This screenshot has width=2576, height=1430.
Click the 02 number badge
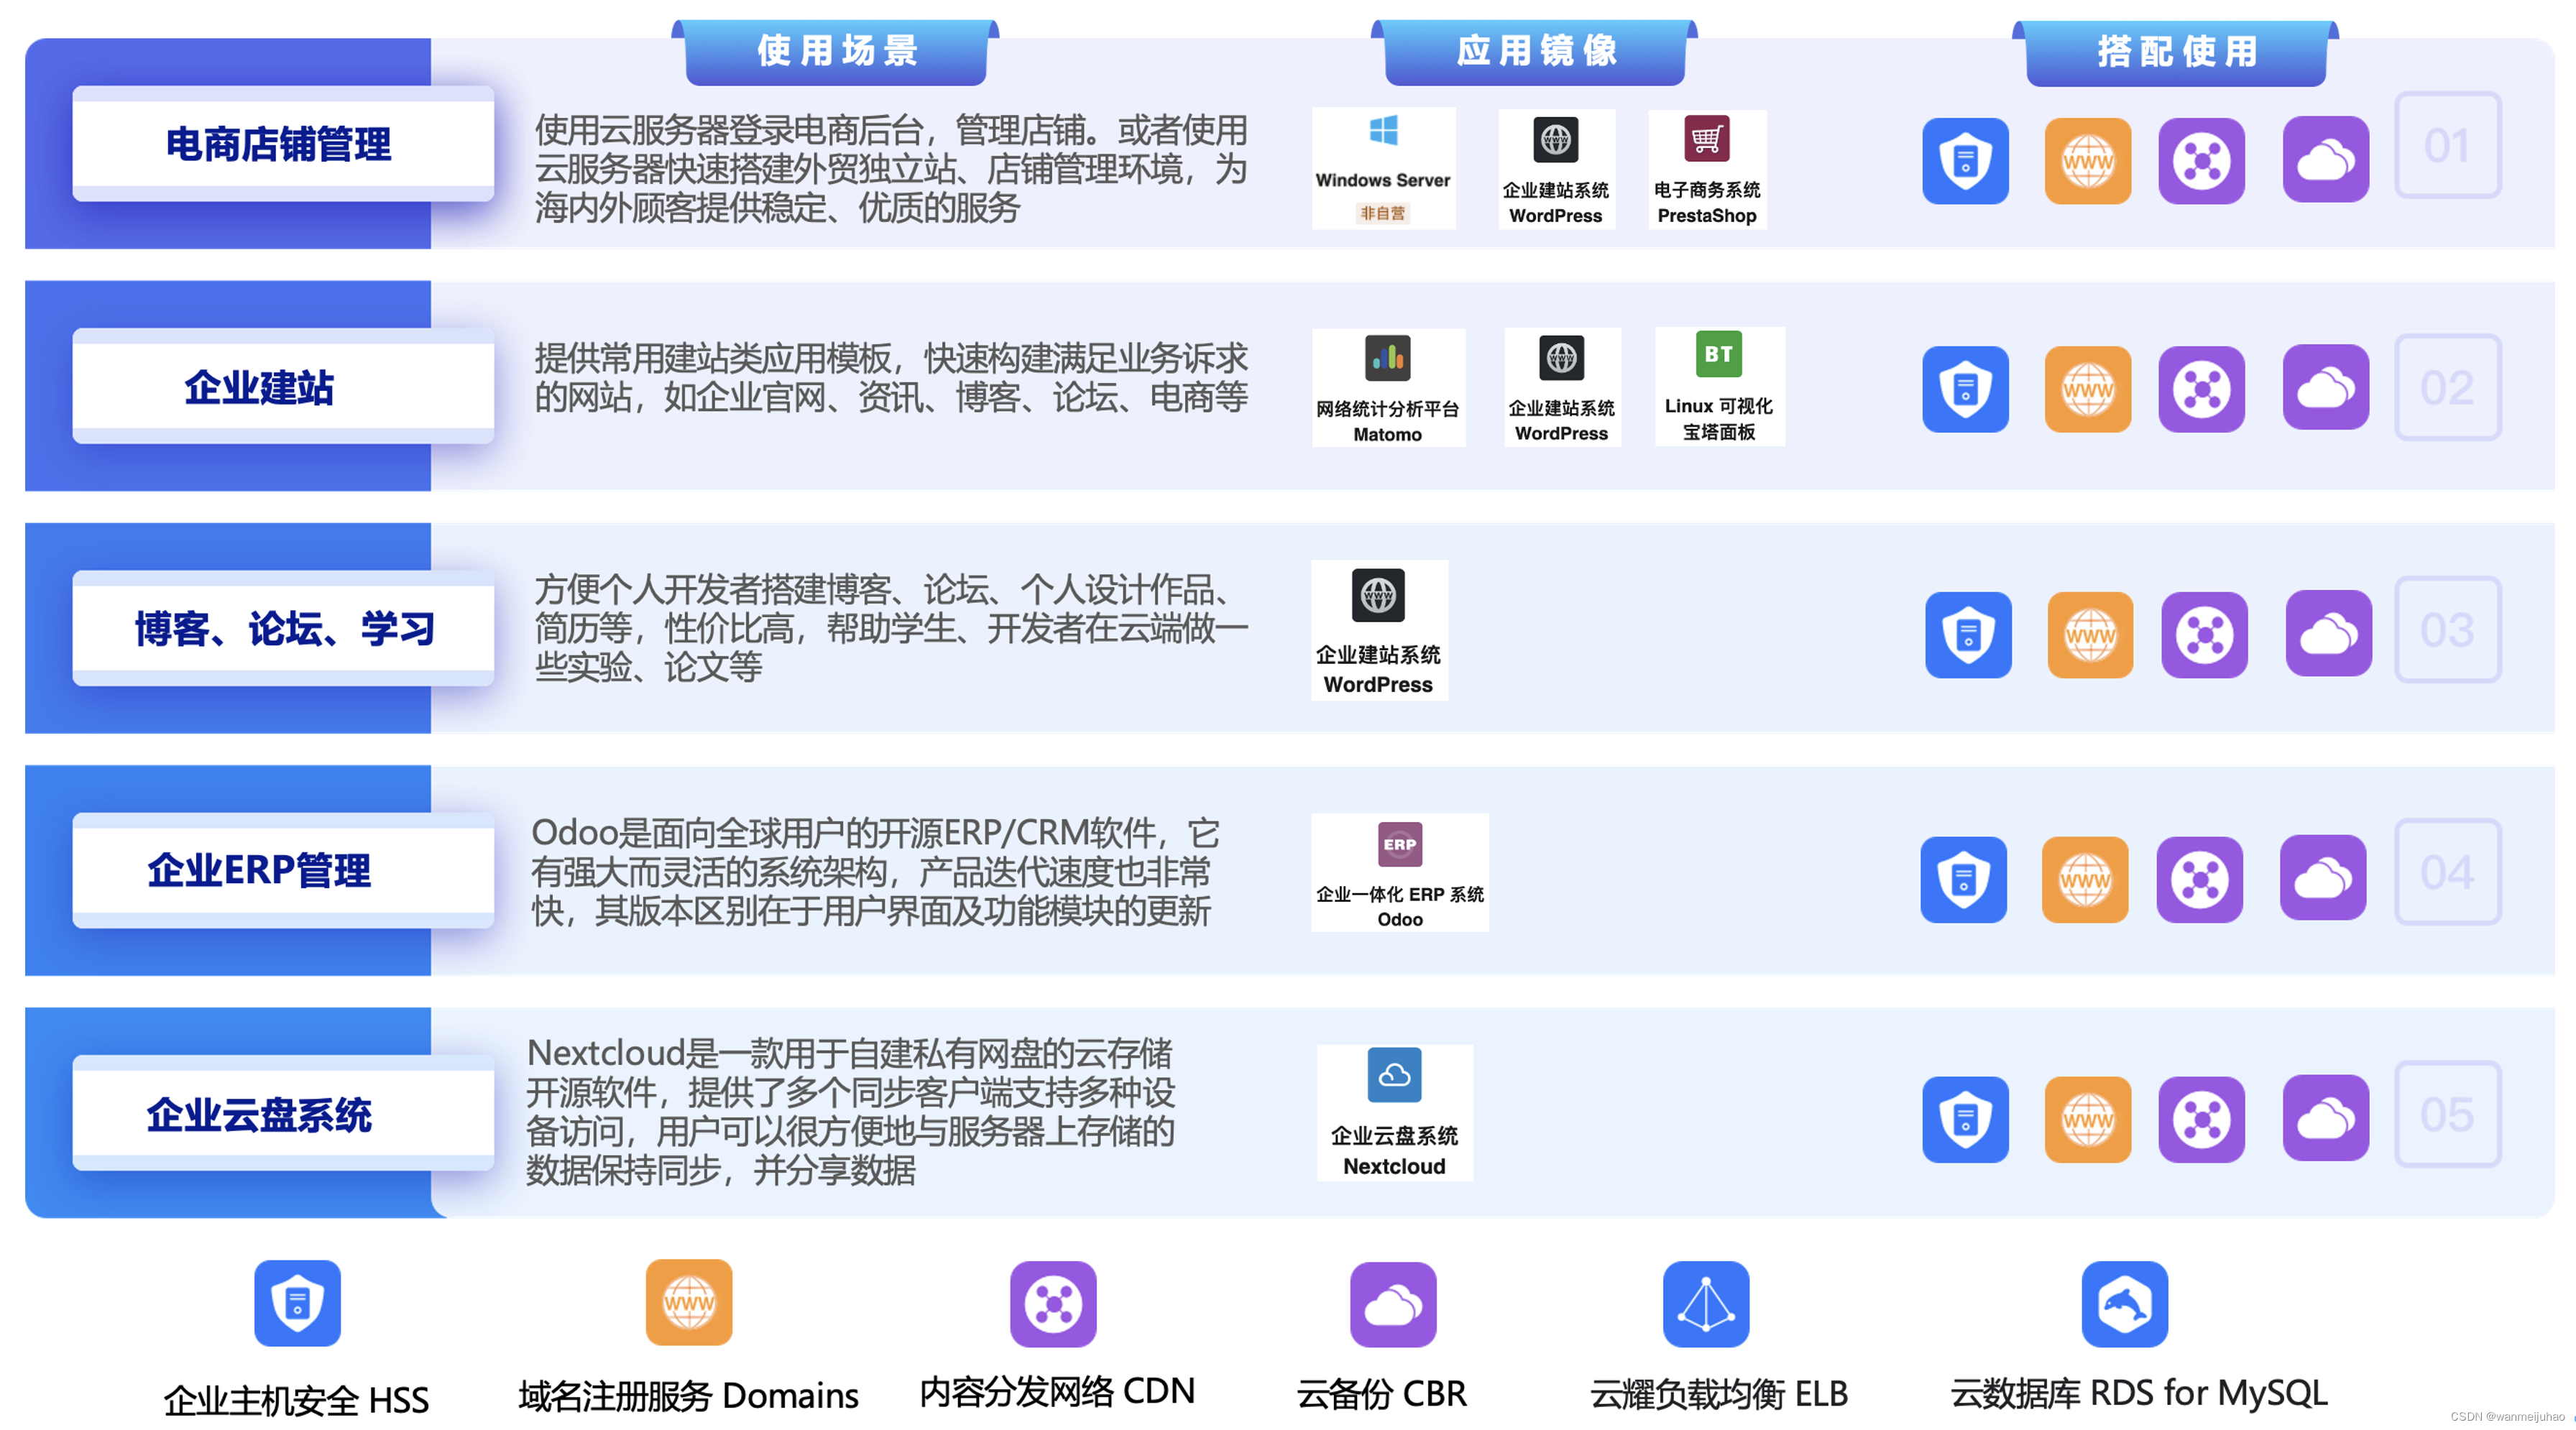point(2447,388)
